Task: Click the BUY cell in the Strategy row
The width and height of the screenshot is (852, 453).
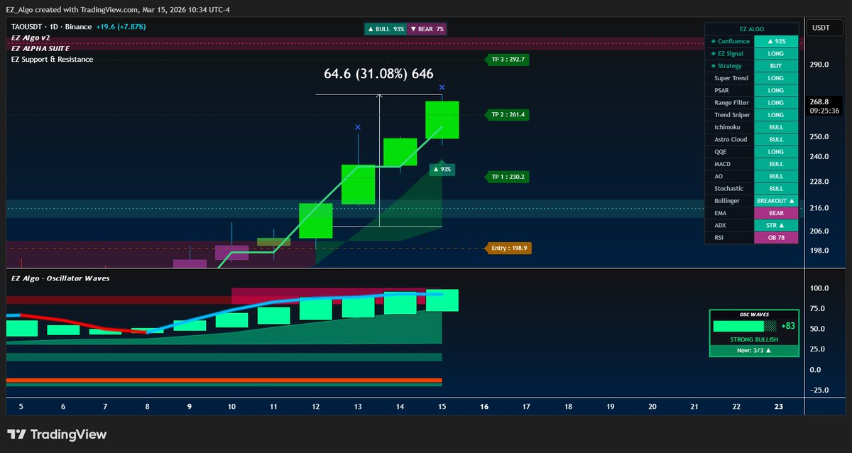Action: click(x=776, y=66)
